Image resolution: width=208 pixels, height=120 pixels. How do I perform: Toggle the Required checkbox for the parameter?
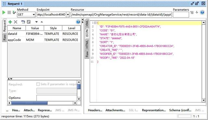tap(38, 84)
